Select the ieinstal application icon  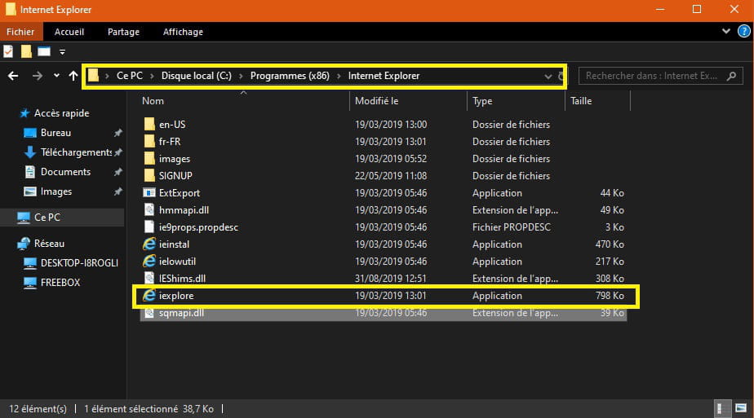point(149,244)
